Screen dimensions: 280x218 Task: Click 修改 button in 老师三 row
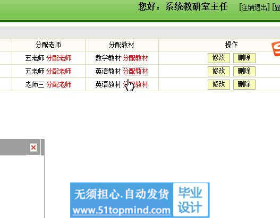click(x=219, y=84)
